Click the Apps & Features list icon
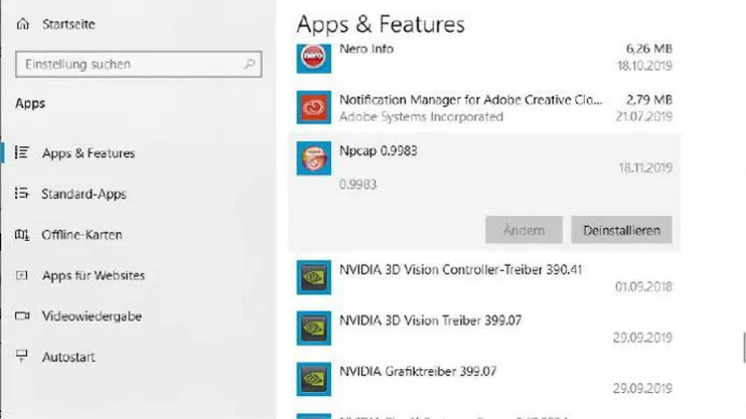 [22, 153]
